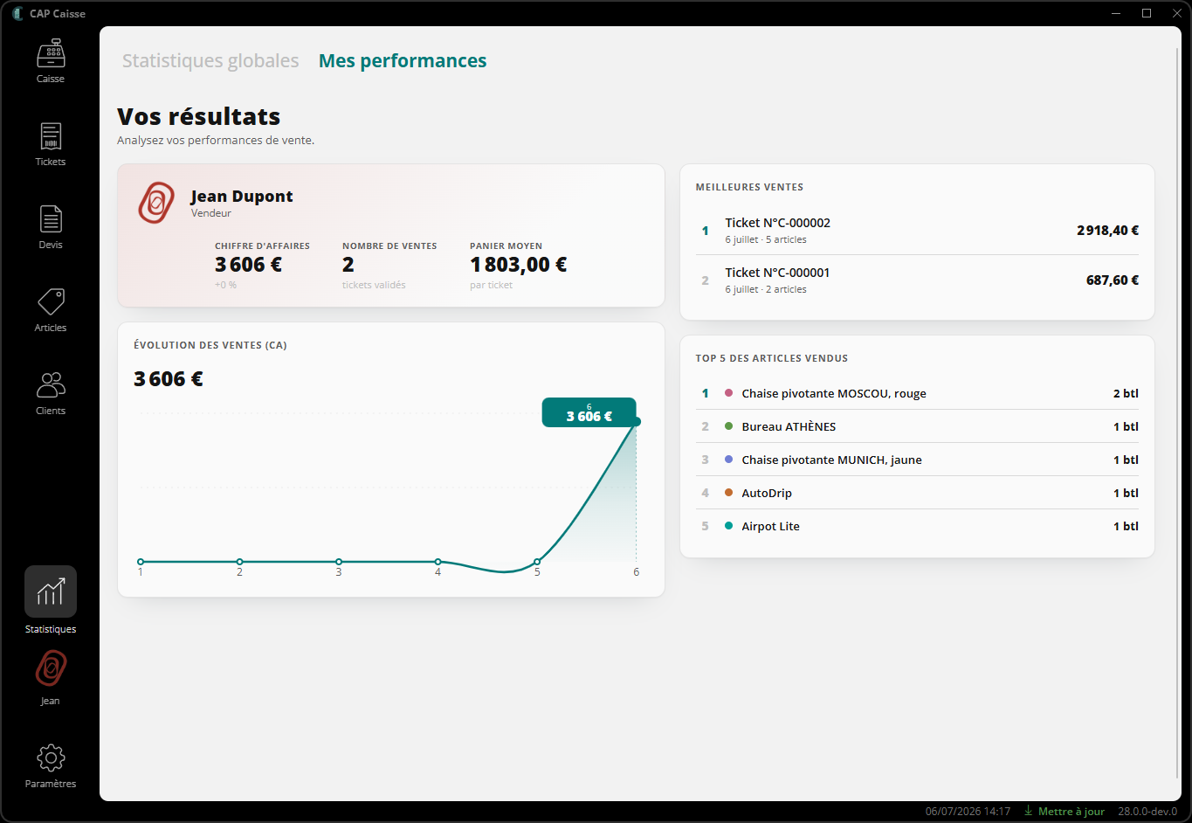Click the Nombre de ventes value 2
Viewport: 1192px width, 823px height.
(348, 265)
